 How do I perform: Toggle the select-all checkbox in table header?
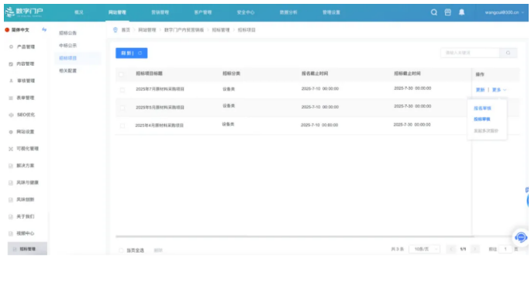(x=121, y=74)
